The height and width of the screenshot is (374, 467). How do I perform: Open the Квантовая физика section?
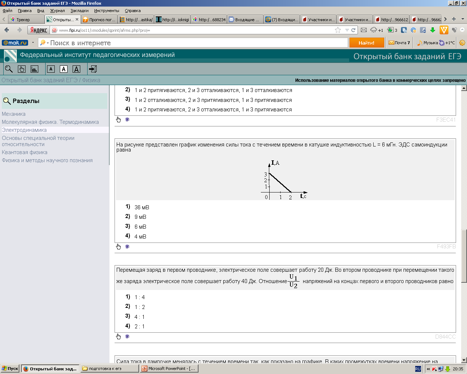click(x=24, y=152)
